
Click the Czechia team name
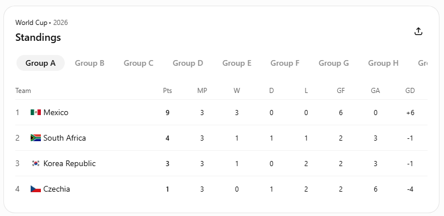point(57,189)
